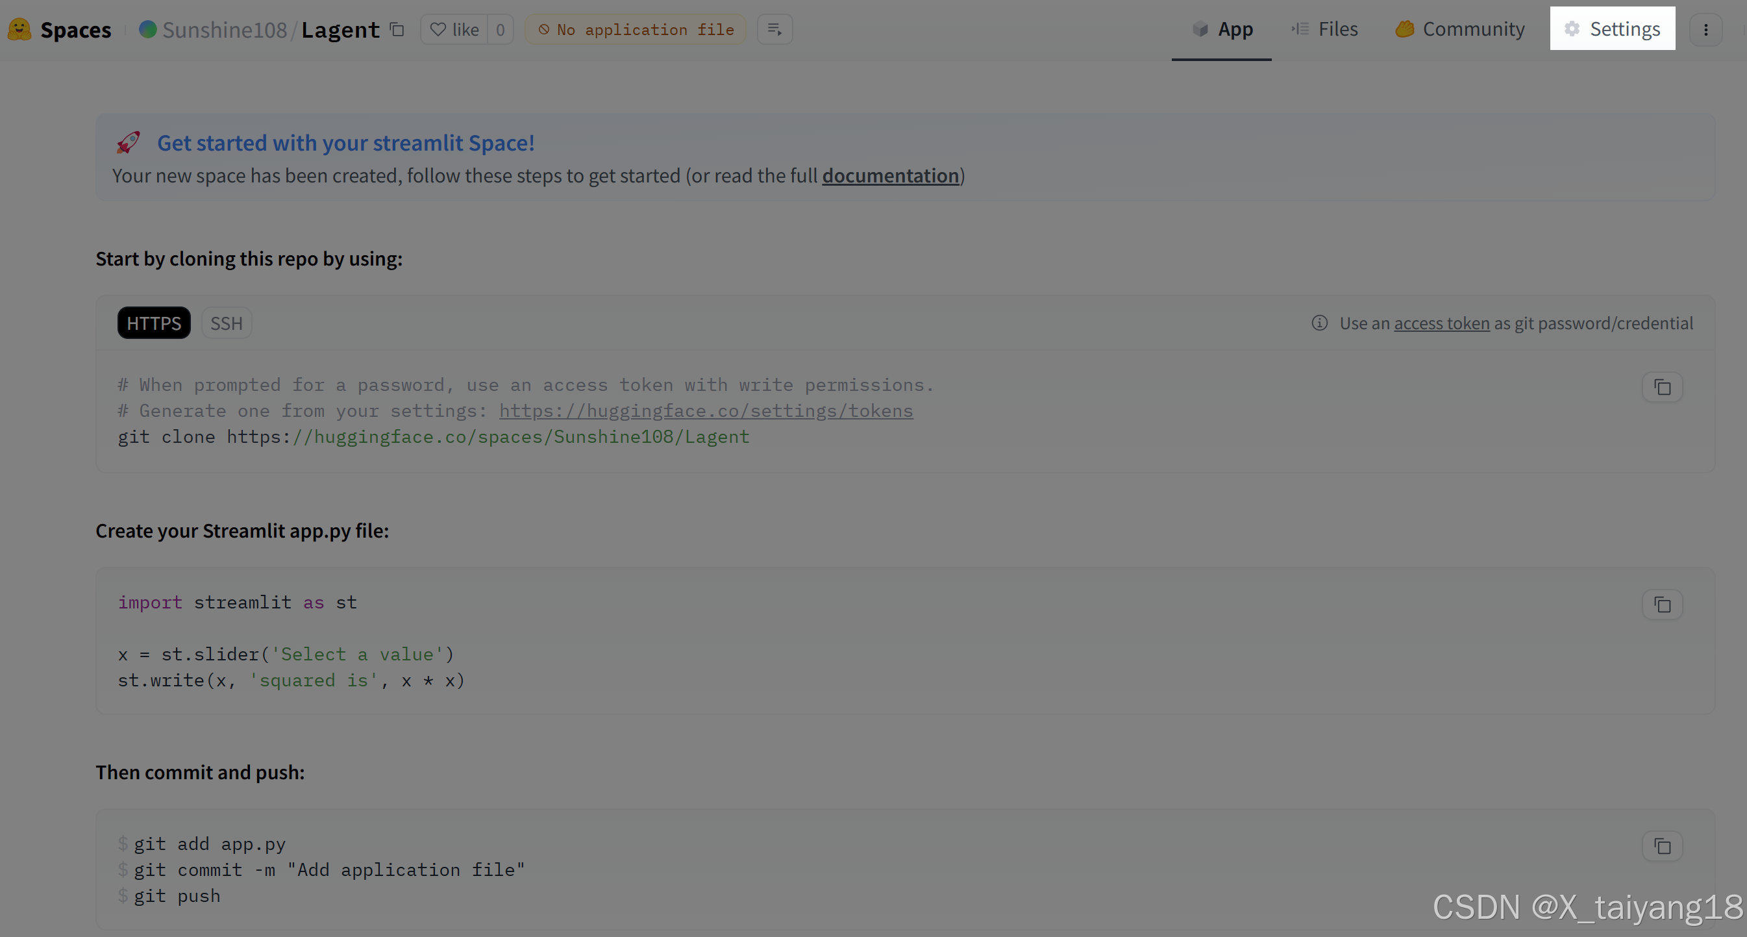Click the Sunshine108 avatar circle
This screenshot has height=937, width=1747.
point(147,29)
